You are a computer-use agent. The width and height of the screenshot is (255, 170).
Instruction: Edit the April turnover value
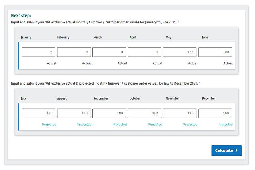145,52
